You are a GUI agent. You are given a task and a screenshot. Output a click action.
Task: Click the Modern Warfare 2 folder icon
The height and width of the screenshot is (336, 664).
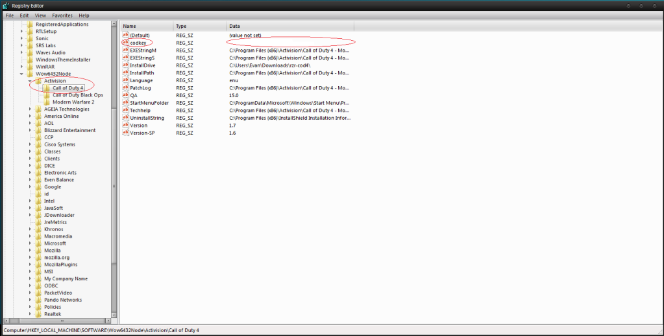tap(47, 102)
